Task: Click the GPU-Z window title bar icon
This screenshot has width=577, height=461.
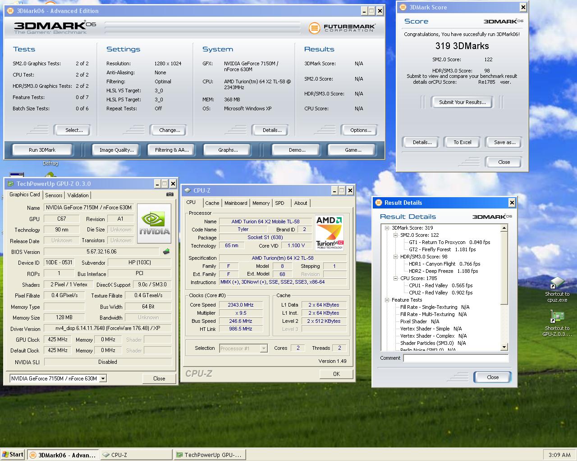Action: (x=10, y=184)
